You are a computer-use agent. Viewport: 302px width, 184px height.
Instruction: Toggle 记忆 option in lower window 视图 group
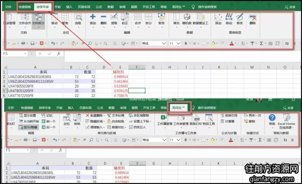point(47,115)
